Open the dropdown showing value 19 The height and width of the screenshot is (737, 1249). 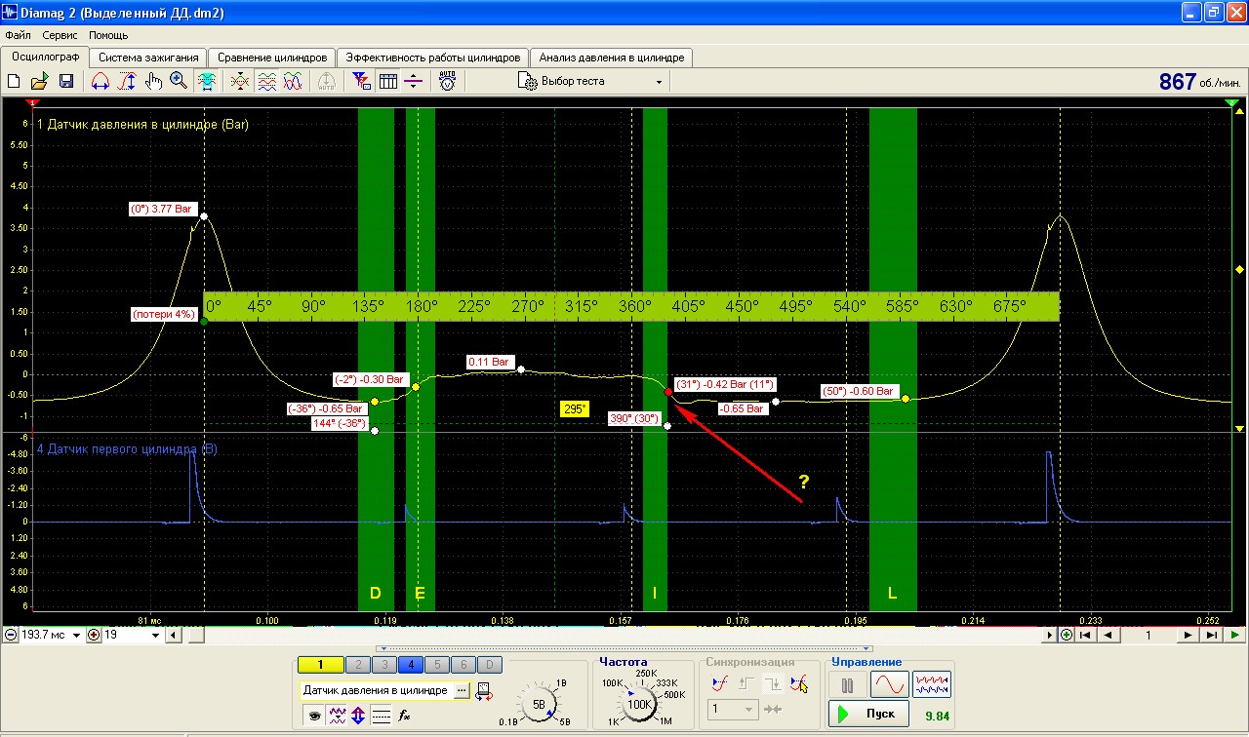157,636
